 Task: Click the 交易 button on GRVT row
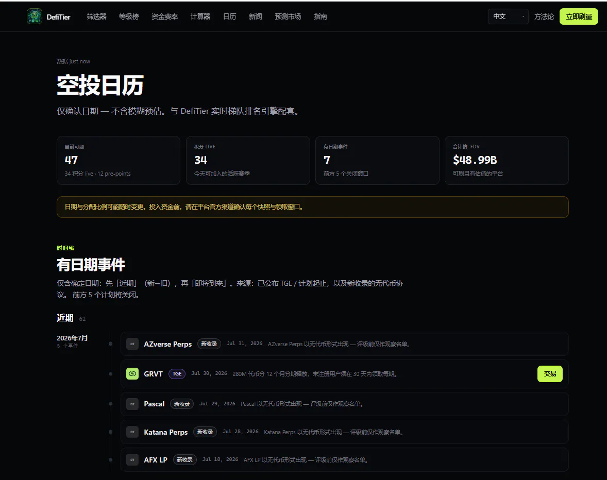pos(550,373)
